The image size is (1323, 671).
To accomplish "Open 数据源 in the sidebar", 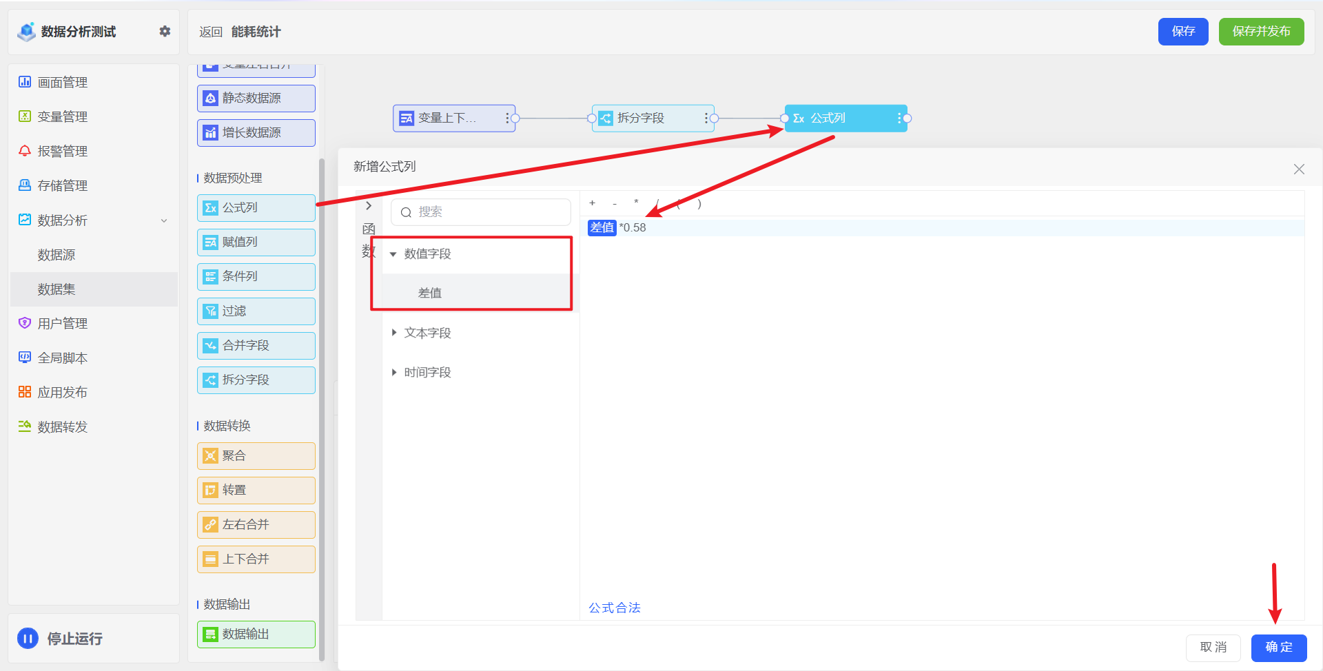I will pos(57,255).
